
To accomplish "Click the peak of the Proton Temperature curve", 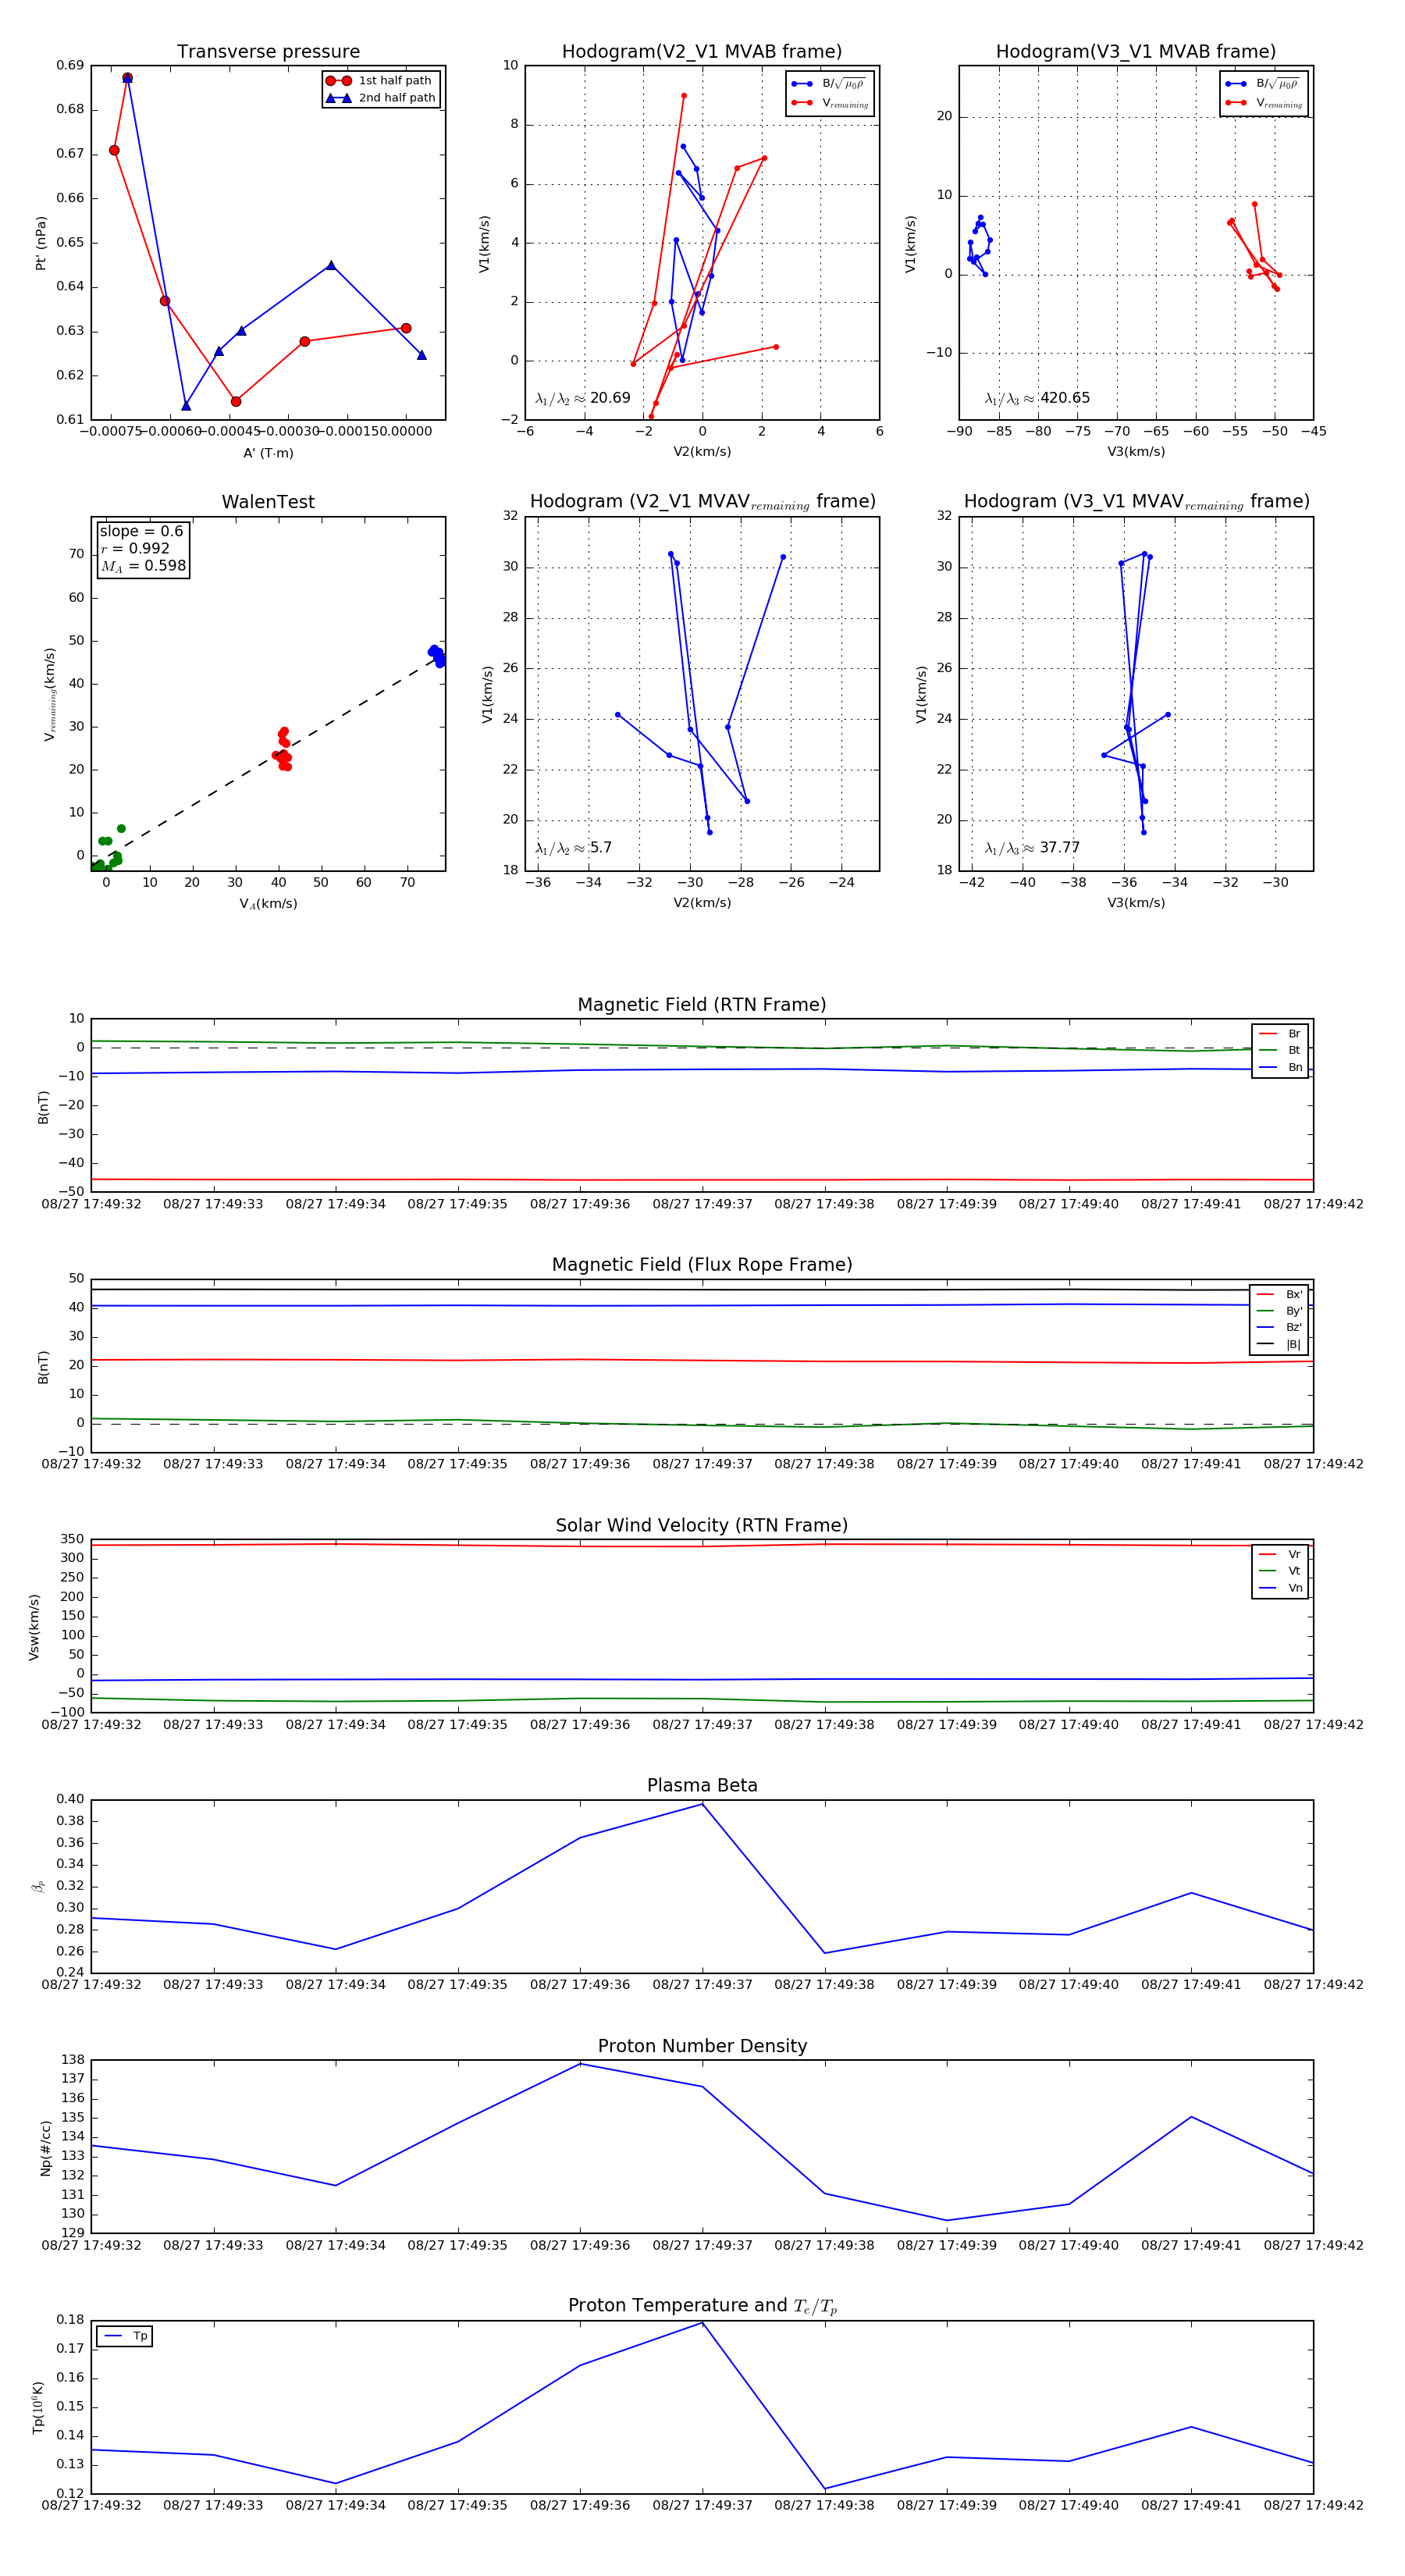I will (702, 2323).
